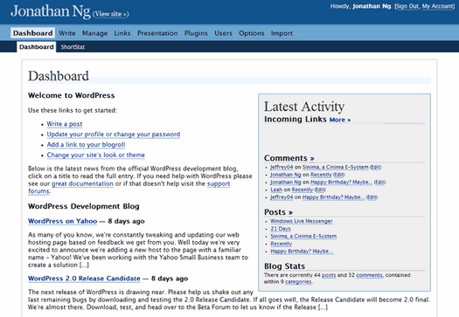Click the Jonathan Ng site title

pos(51,11)
